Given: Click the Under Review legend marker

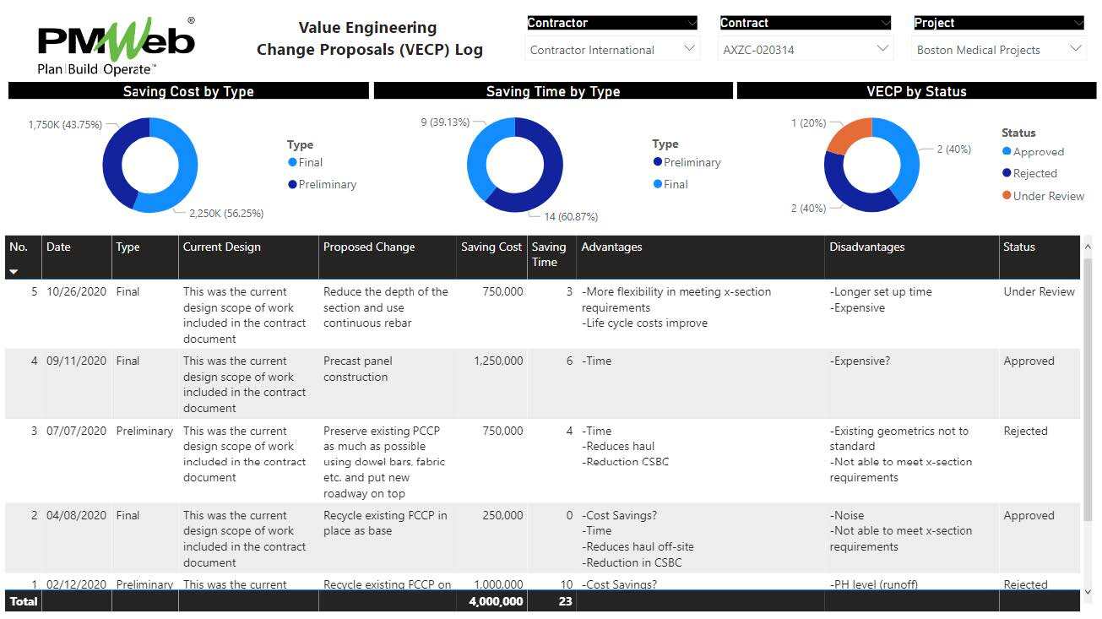Looking at the screenshot, I should click(x=1007, y=196).
